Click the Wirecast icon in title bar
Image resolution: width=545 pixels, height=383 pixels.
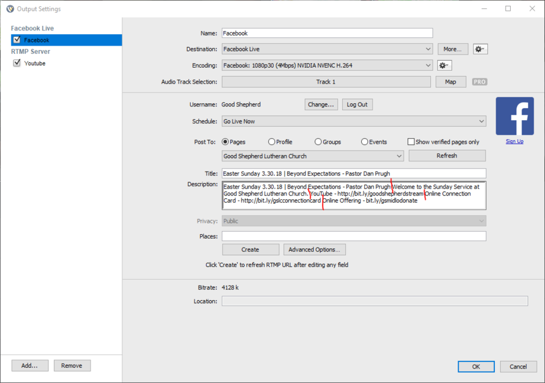pyautogui.click(x=10, y=9)
